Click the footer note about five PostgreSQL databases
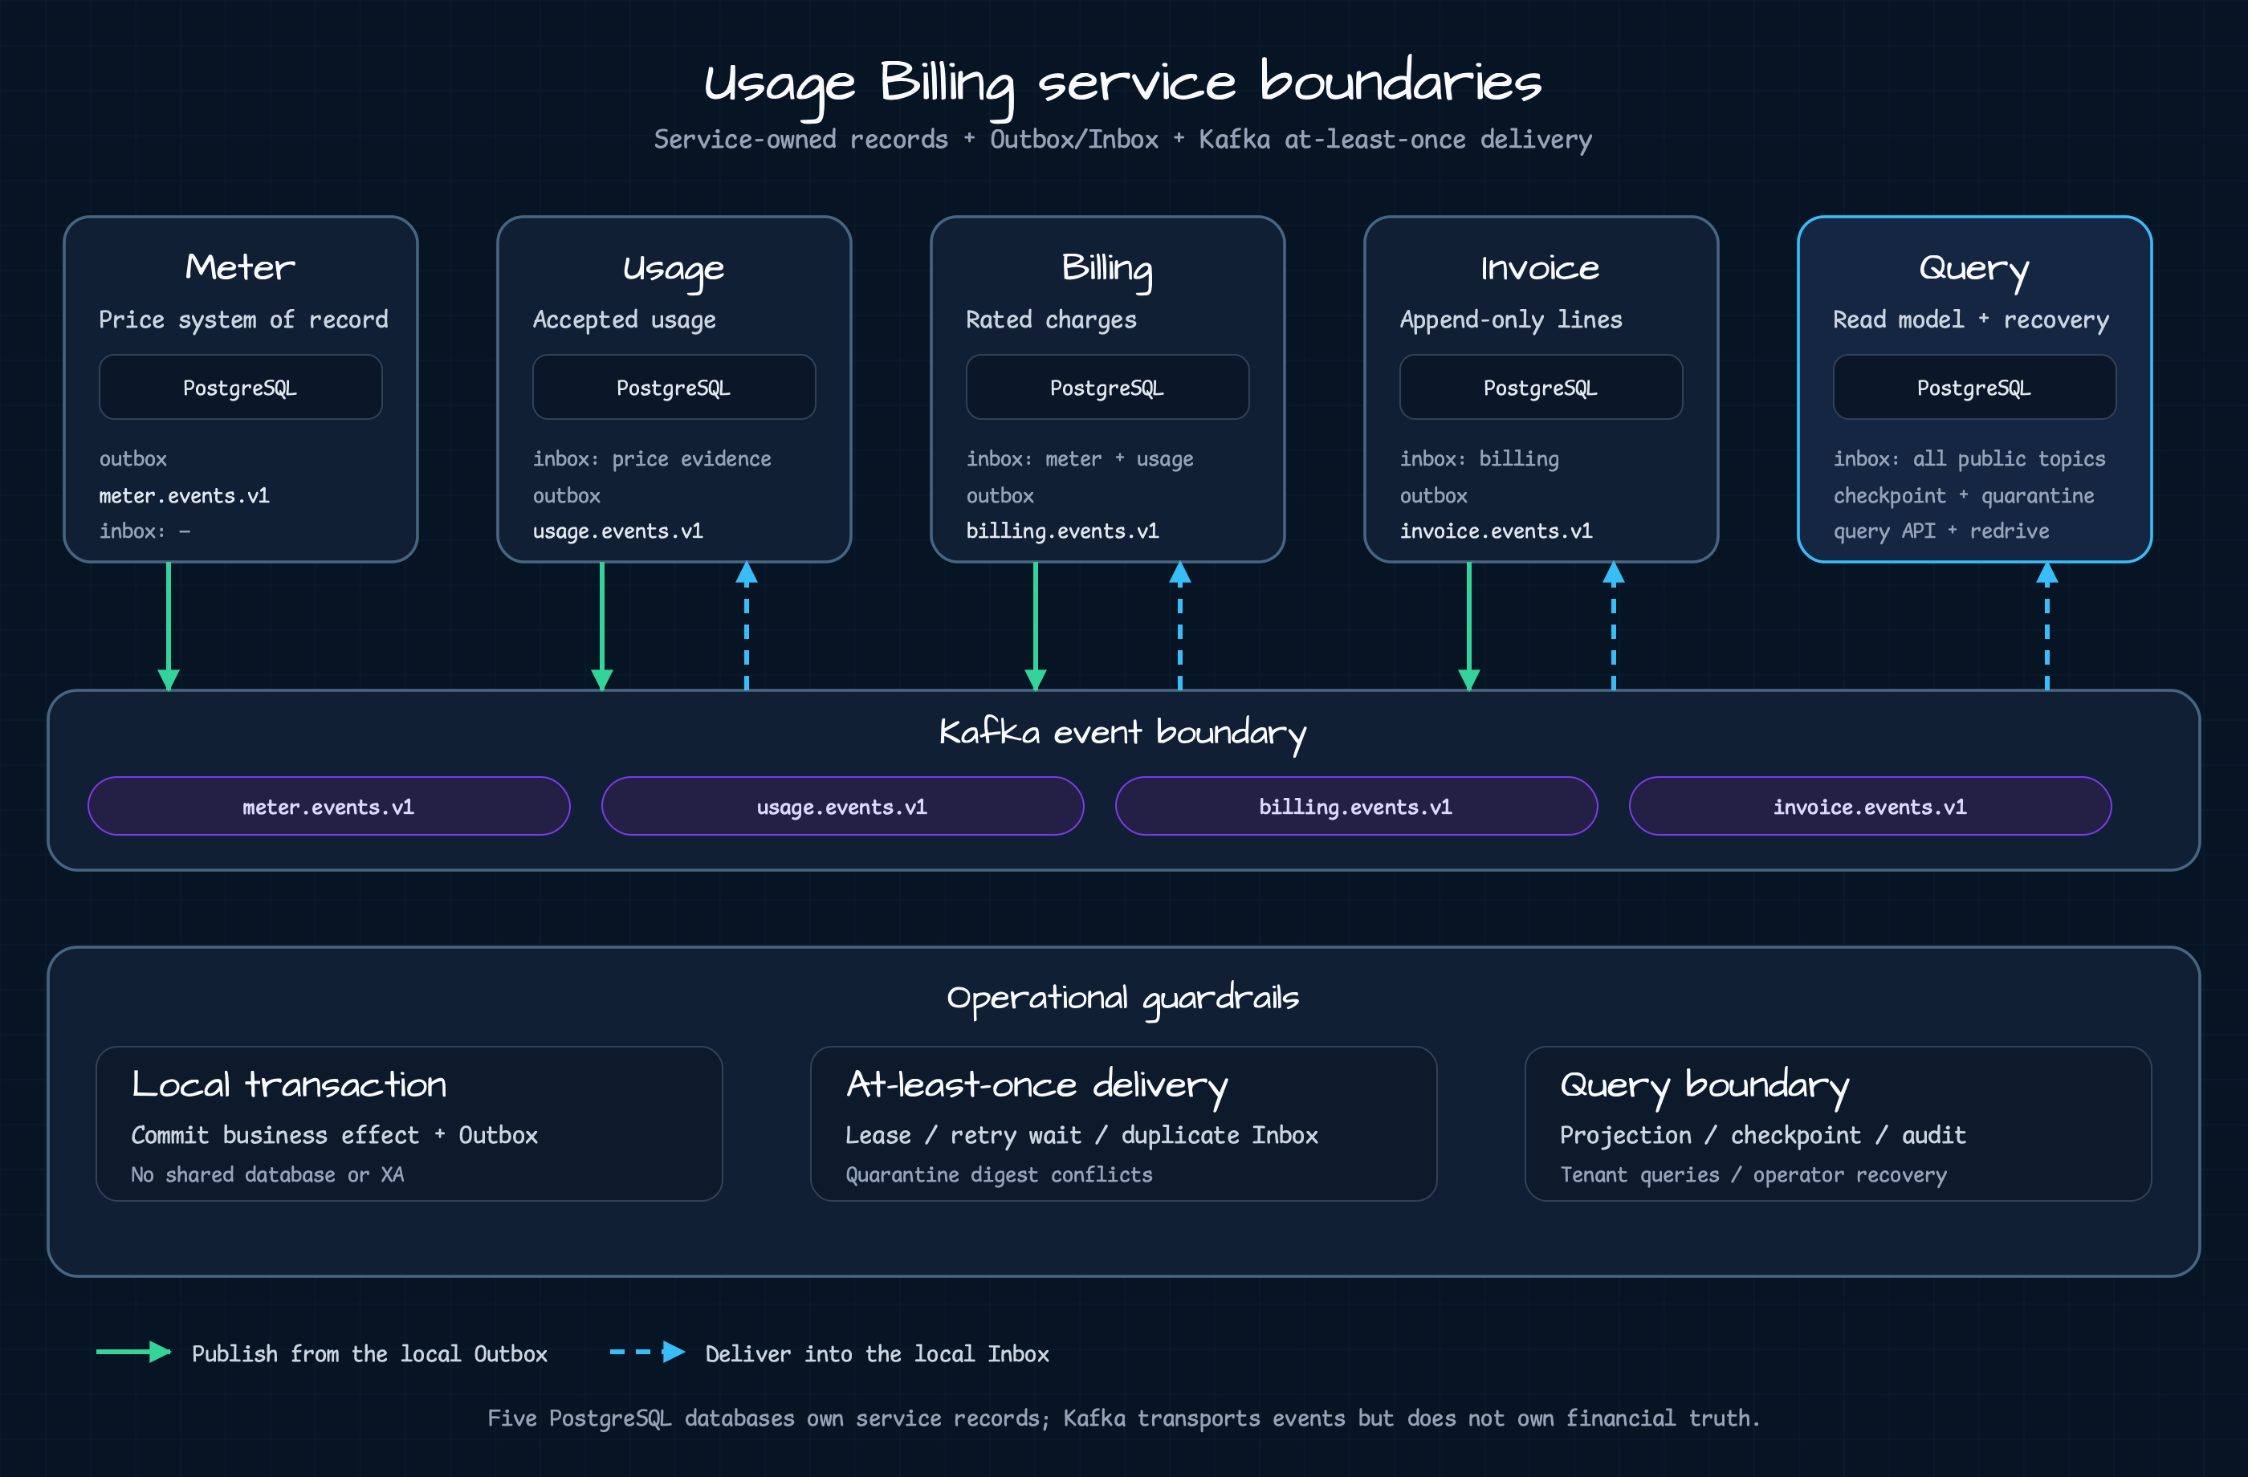 [1123, 1418]
